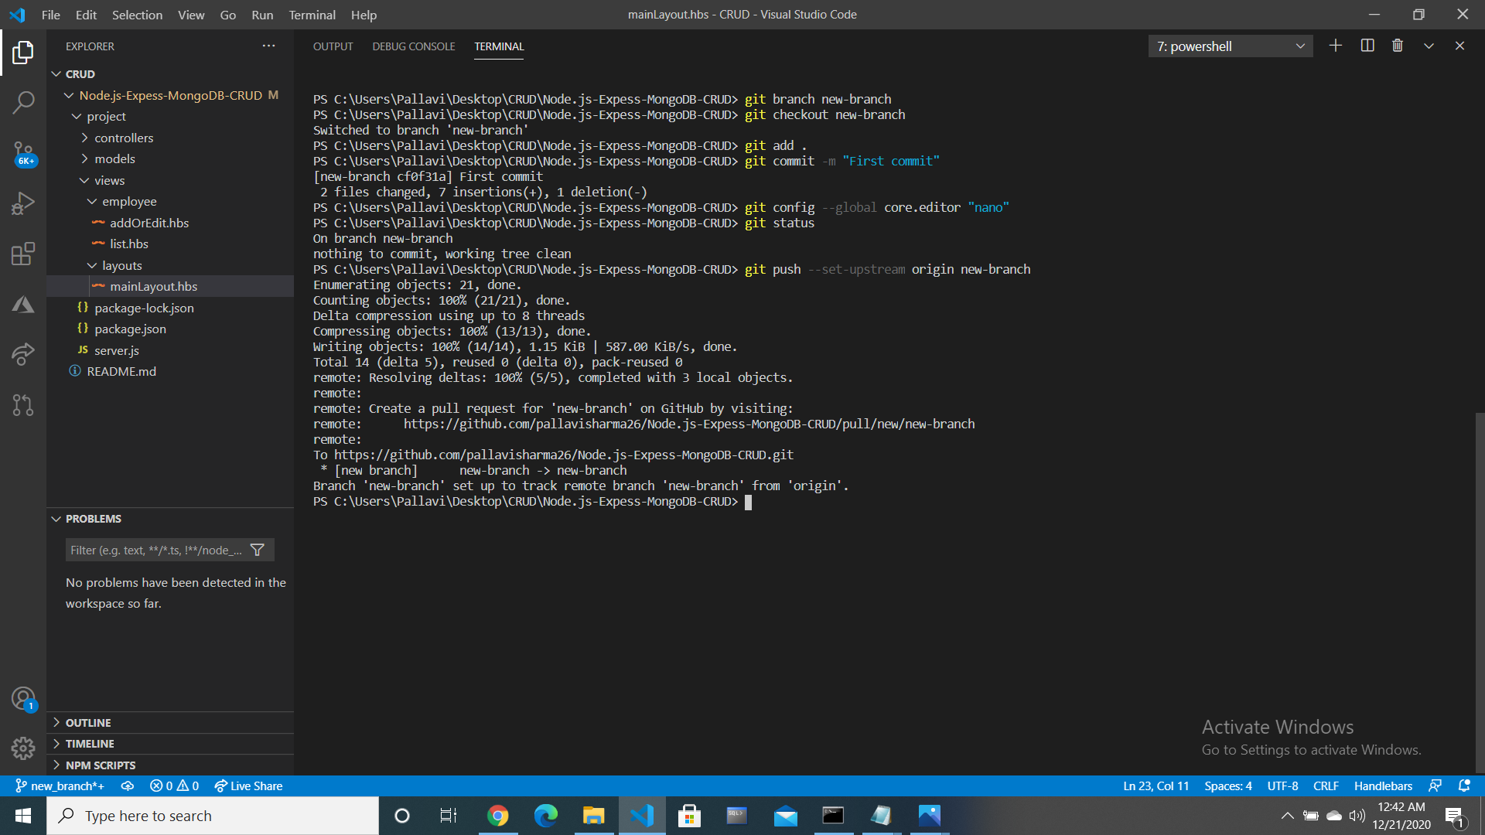Open File Explorer from taskbar

point(593,816)
